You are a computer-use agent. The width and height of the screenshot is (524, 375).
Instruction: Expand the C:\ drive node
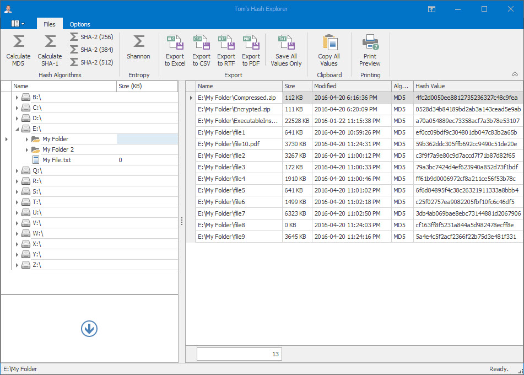[17, 108]
